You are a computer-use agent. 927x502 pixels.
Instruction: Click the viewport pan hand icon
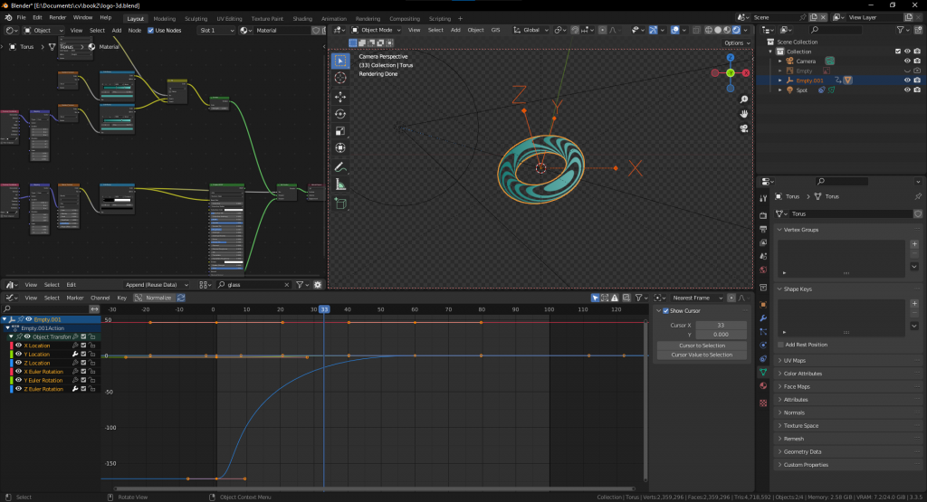click(744, 114)
